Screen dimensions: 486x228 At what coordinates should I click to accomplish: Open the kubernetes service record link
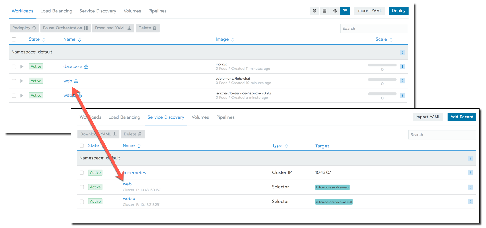pos(134,173)
